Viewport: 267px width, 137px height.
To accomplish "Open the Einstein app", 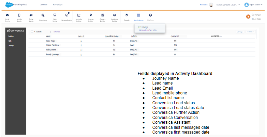I will pos(127,17).
